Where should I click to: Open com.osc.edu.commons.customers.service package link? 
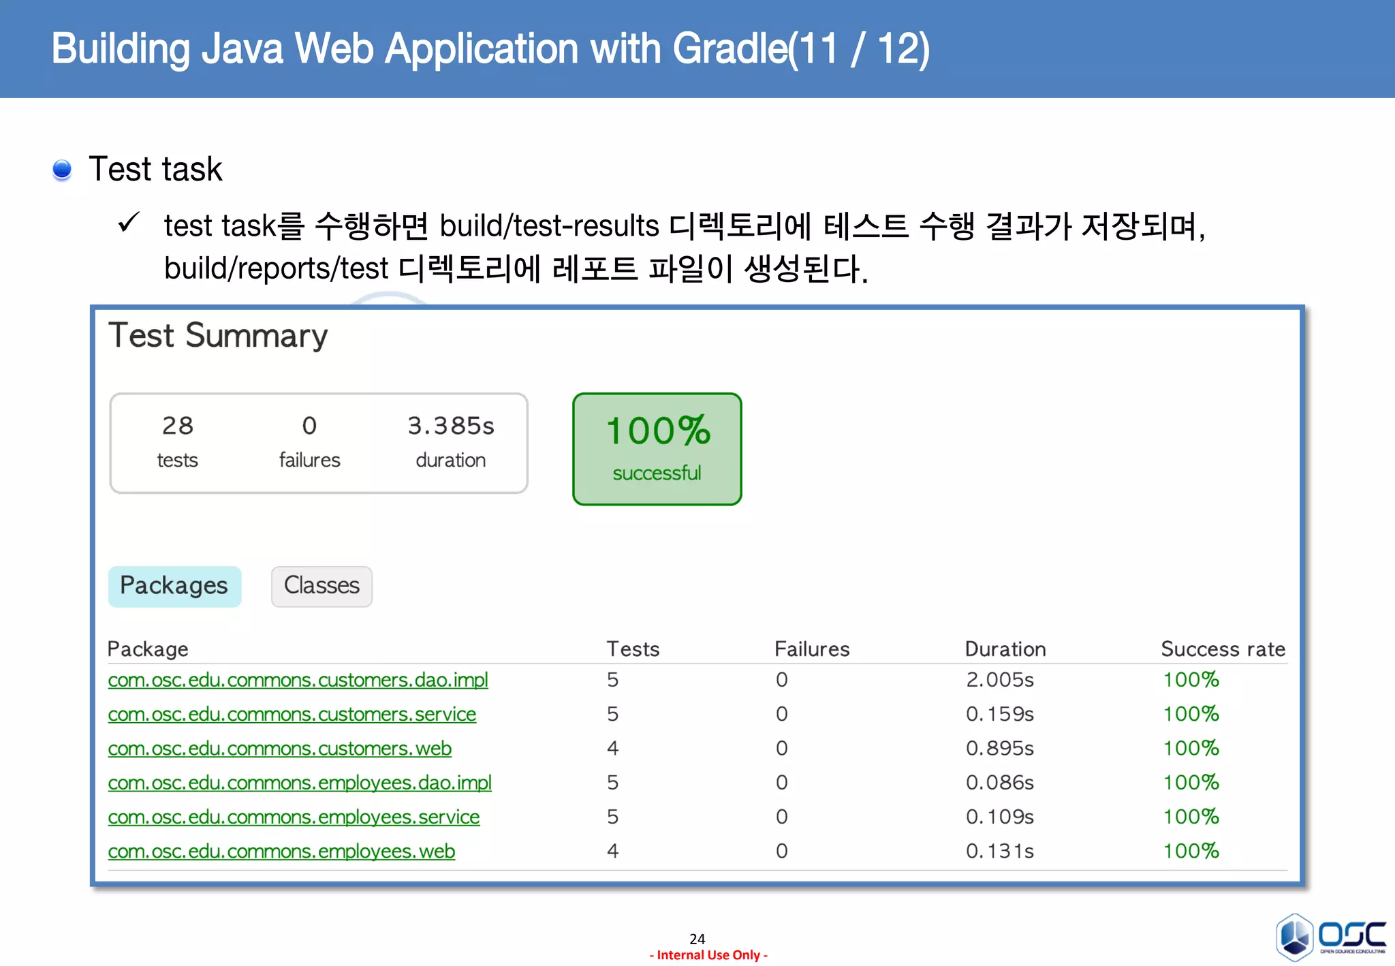coord(292,714)
